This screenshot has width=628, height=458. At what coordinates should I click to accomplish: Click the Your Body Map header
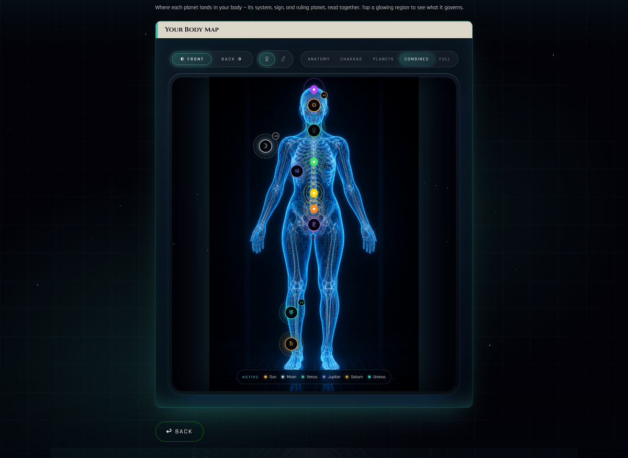(x=314, y=30)
